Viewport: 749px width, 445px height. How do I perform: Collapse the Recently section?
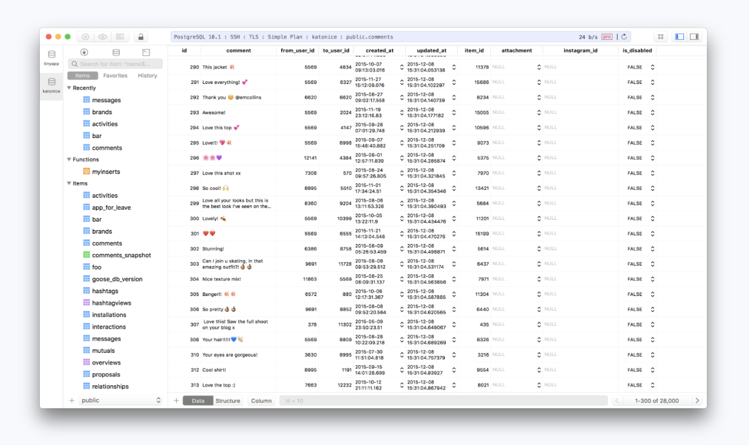(x=69, y=88)
